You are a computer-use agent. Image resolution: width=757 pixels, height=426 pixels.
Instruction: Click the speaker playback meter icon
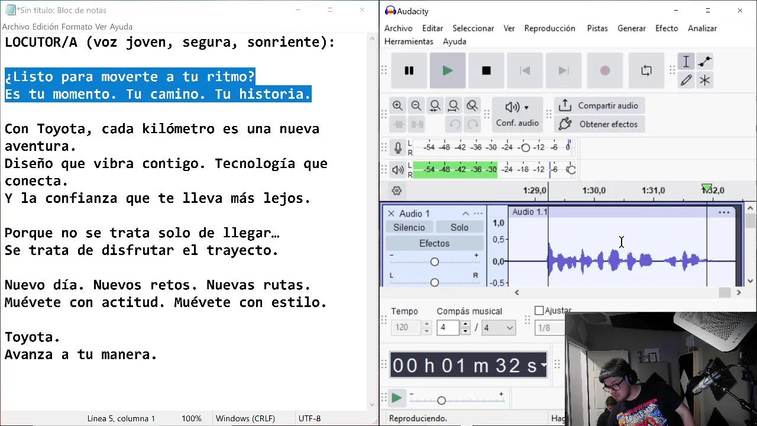(398, 170)
